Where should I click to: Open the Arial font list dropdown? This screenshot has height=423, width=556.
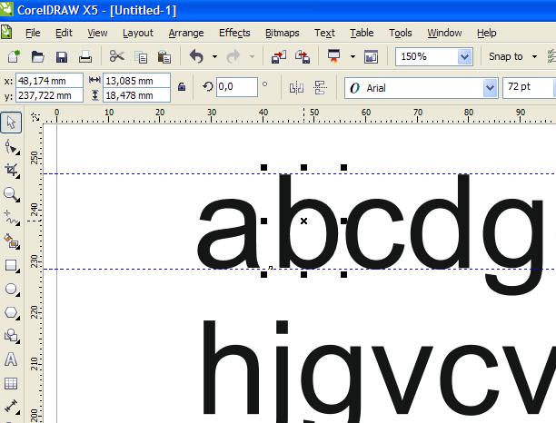point(490,87)
